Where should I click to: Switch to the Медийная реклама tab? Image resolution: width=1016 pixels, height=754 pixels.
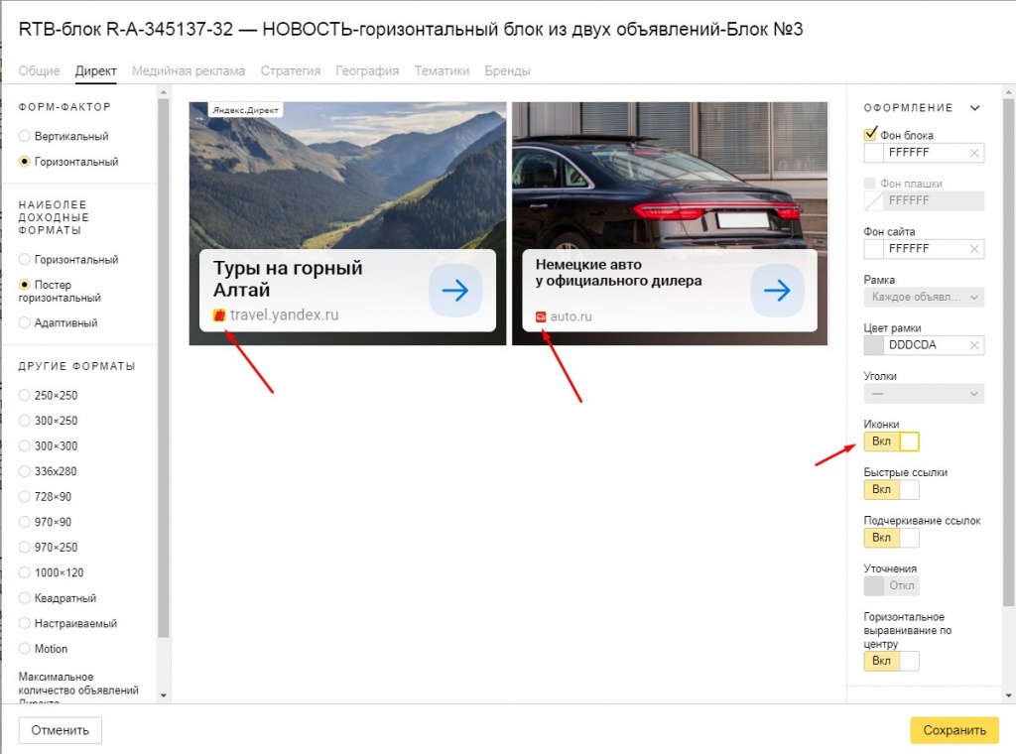(x=189, y=70)
